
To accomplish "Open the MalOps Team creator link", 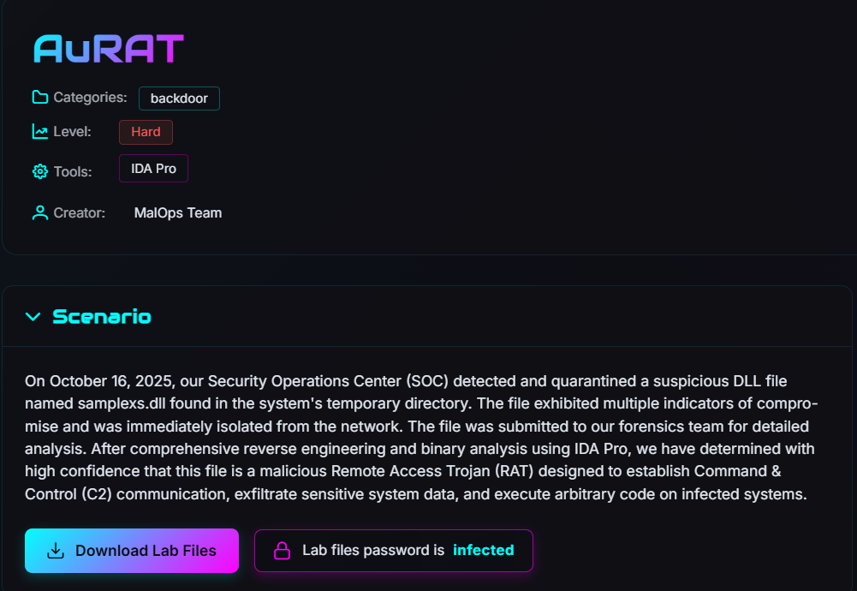I will click(178, 212).
